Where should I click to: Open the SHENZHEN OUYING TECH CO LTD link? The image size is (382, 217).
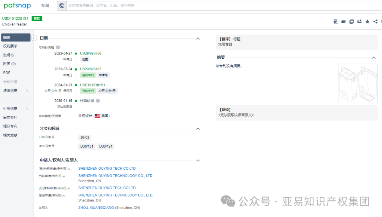pos(107,168)
